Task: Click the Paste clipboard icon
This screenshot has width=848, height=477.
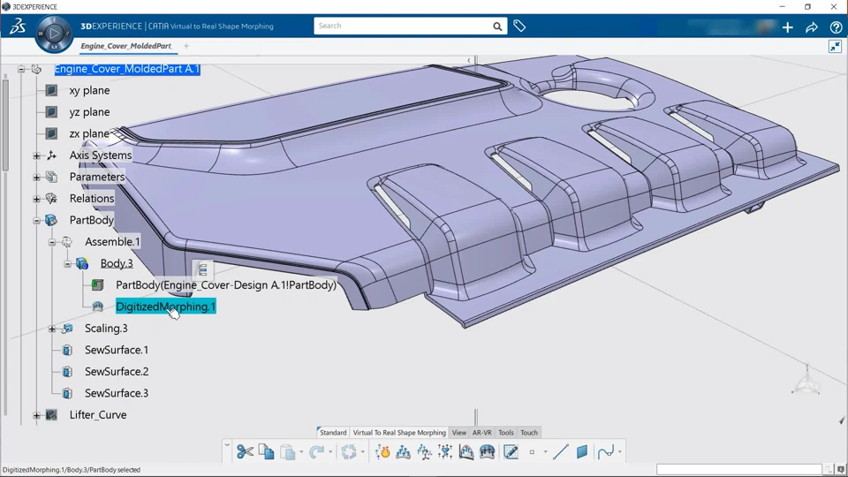Action: coord(288,451)
